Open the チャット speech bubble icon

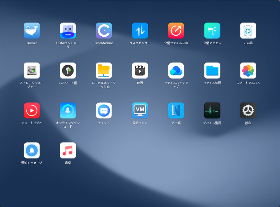(104, 110)
